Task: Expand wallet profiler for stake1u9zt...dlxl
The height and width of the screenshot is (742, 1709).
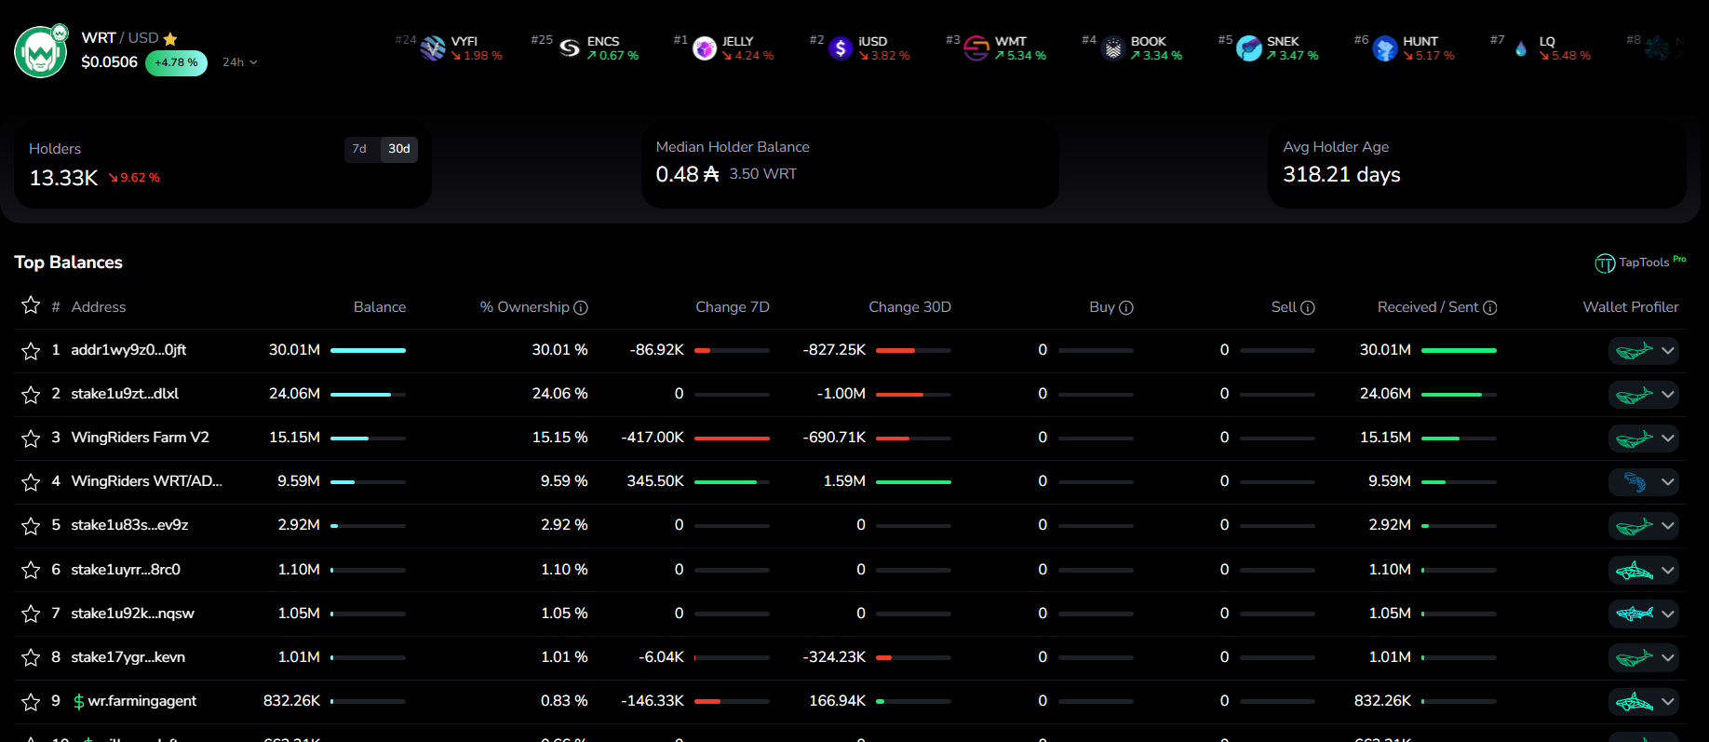Action: 1668,395
